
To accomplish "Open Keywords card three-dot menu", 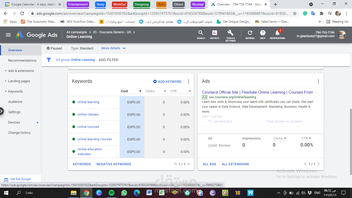I will coord(188,81).
